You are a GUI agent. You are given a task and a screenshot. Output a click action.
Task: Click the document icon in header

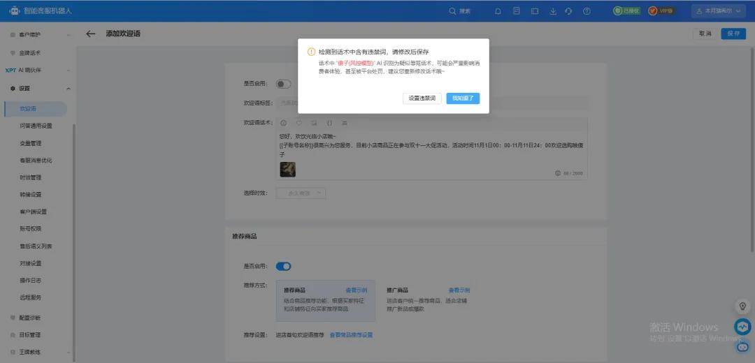[x=516, y=10]
